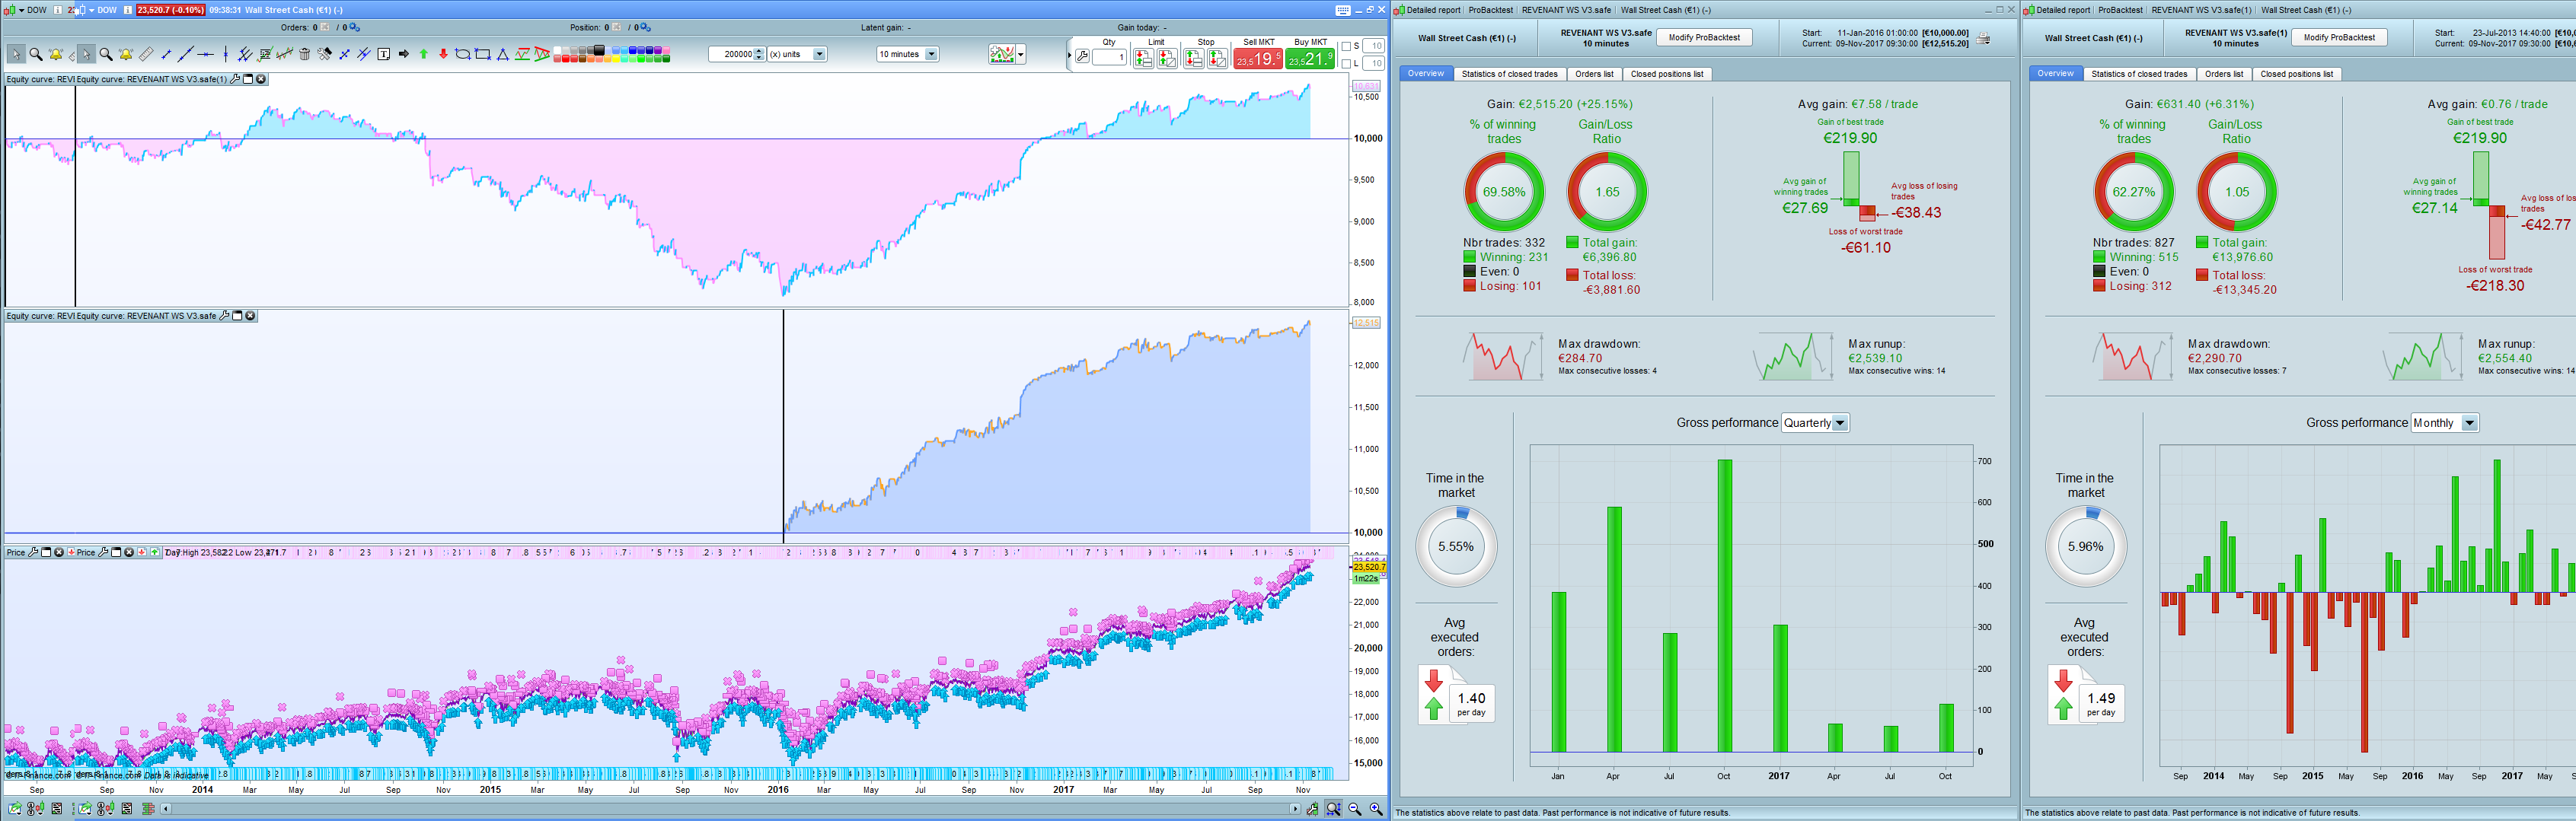Open Closed positions list in V3.safe report
Image resolution: width=2576 pixels, height=821 pixels.
pos(1667,74)
